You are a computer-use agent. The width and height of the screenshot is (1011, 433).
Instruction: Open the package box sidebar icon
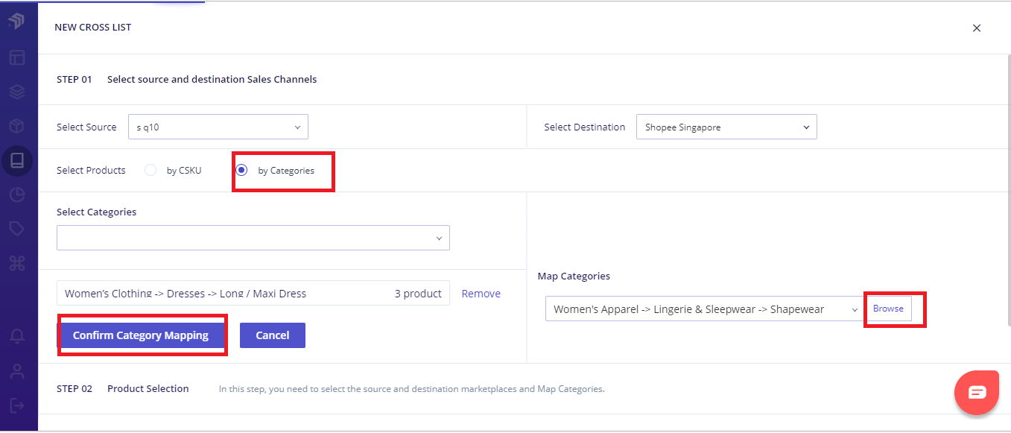tap(17, 126)
